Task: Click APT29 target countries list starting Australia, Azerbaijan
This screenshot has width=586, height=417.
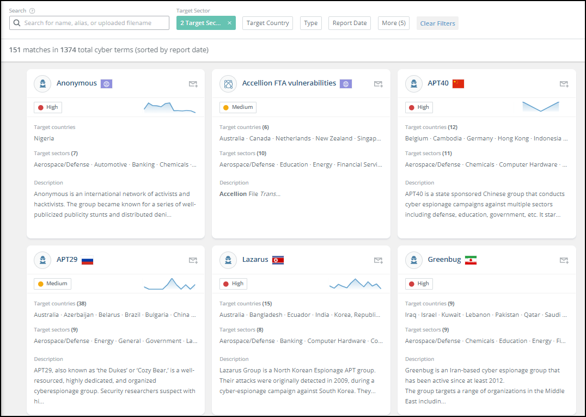Action: [x=115, y=315]
